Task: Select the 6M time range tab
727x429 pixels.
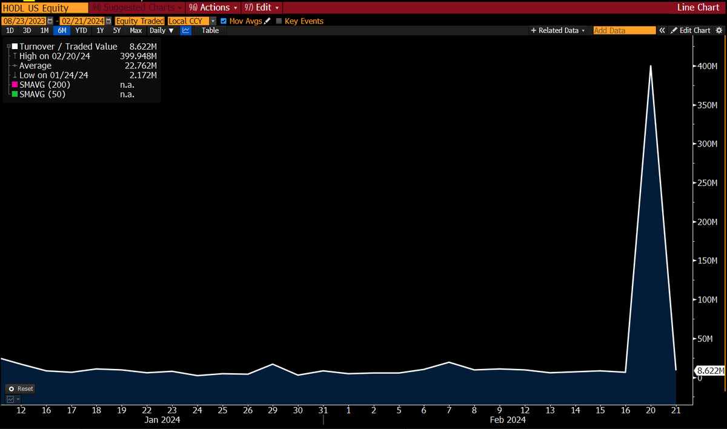Action: point(62,30)
